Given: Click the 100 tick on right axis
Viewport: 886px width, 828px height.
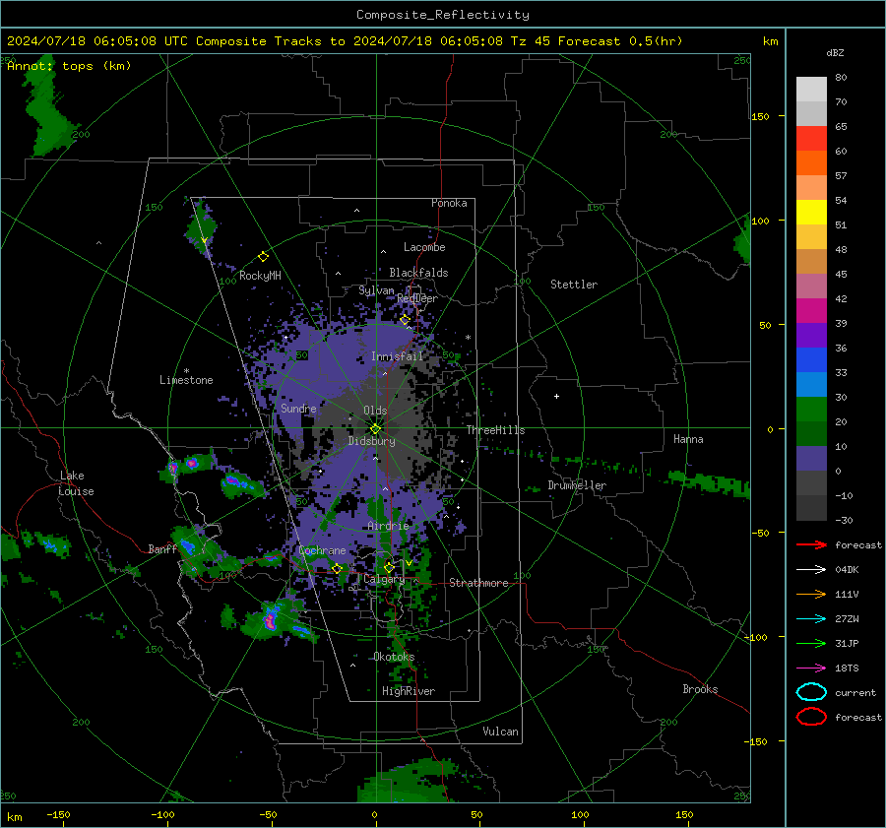Looking at the screenshot, I should tap(760, 221).
